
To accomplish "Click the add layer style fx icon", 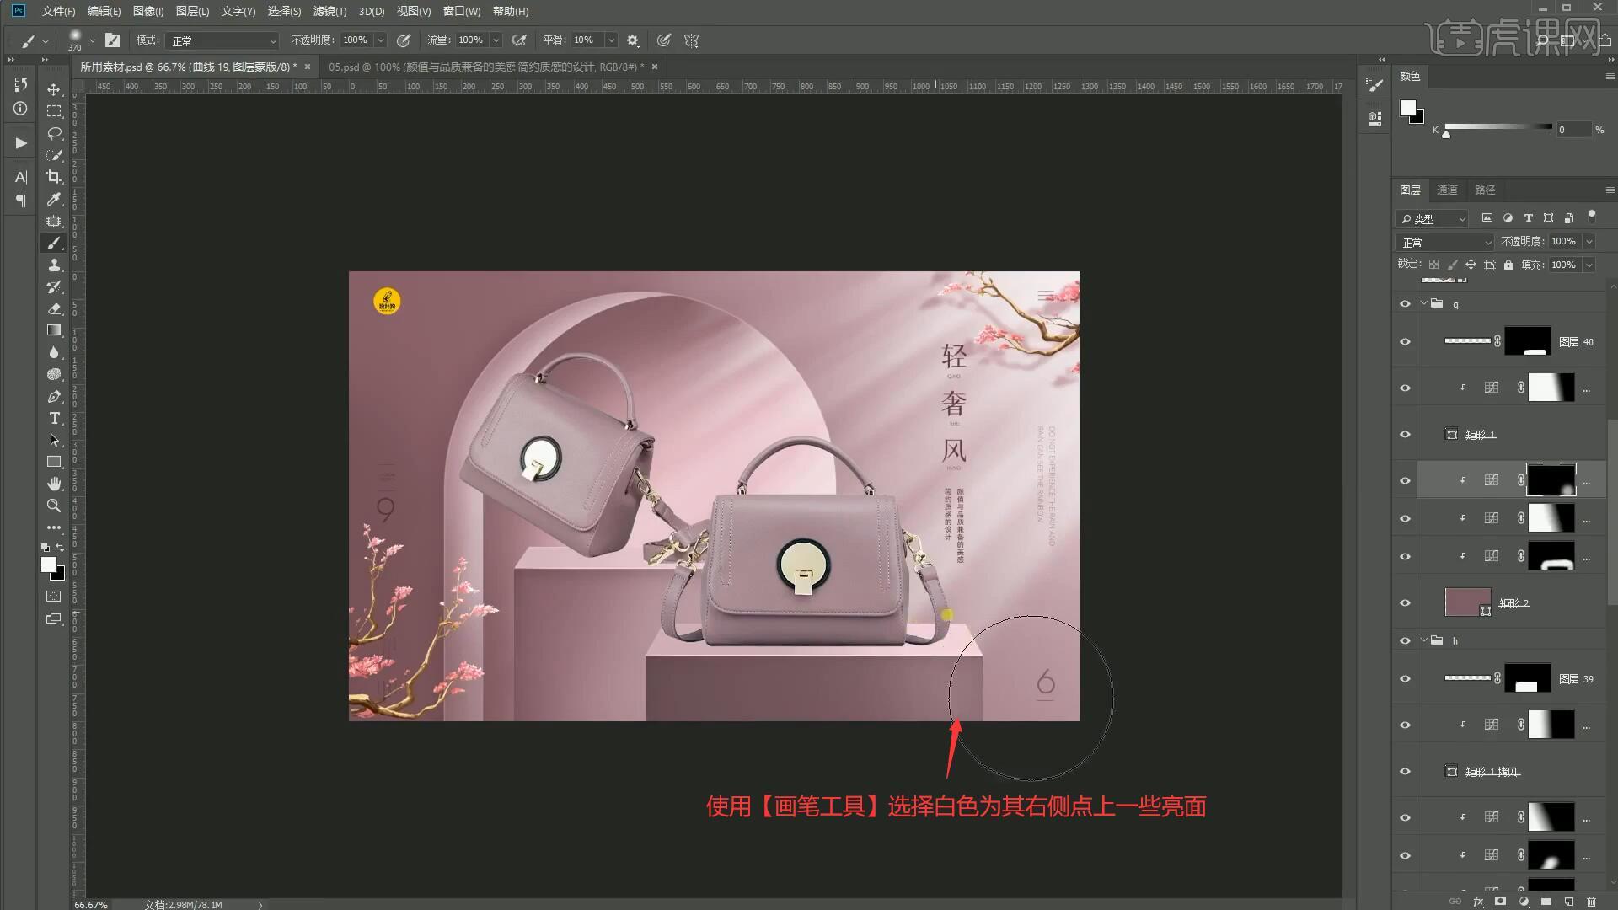I will 1478,901.
